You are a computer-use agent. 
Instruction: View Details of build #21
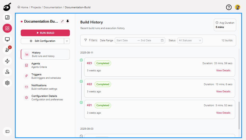coord(223,113)
